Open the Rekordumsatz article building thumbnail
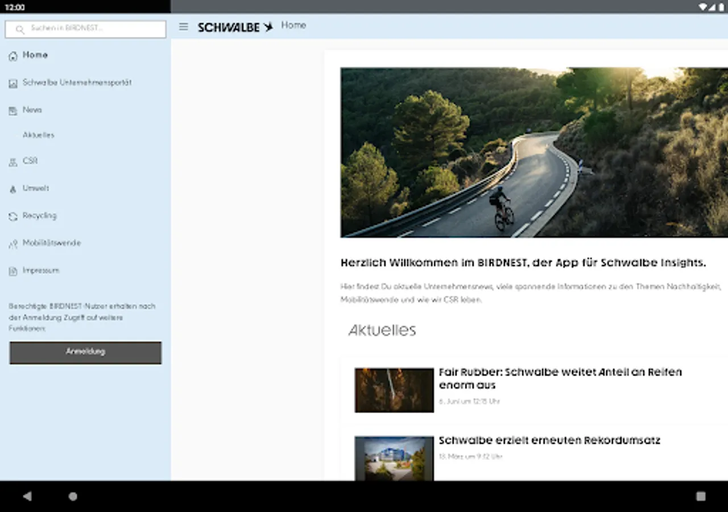The width and height of the screenshot is (728, 512). (x=394, y=459)
